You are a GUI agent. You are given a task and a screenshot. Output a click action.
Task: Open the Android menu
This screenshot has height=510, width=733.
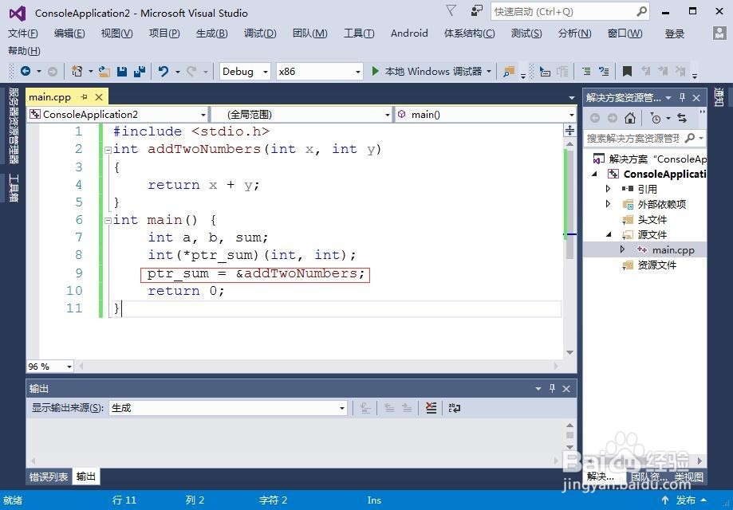tap(409, 33)
